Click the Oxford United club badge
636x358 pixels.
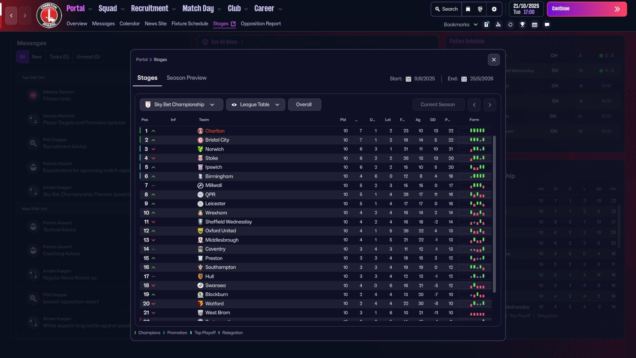(x=200, y=231)
